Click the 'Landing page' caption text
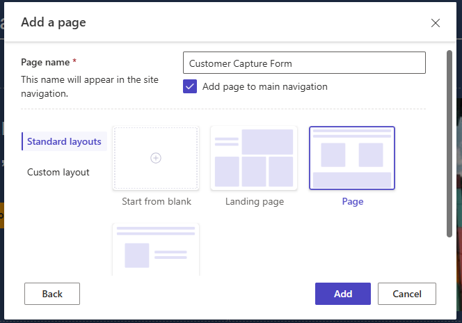 click(254, 202)
